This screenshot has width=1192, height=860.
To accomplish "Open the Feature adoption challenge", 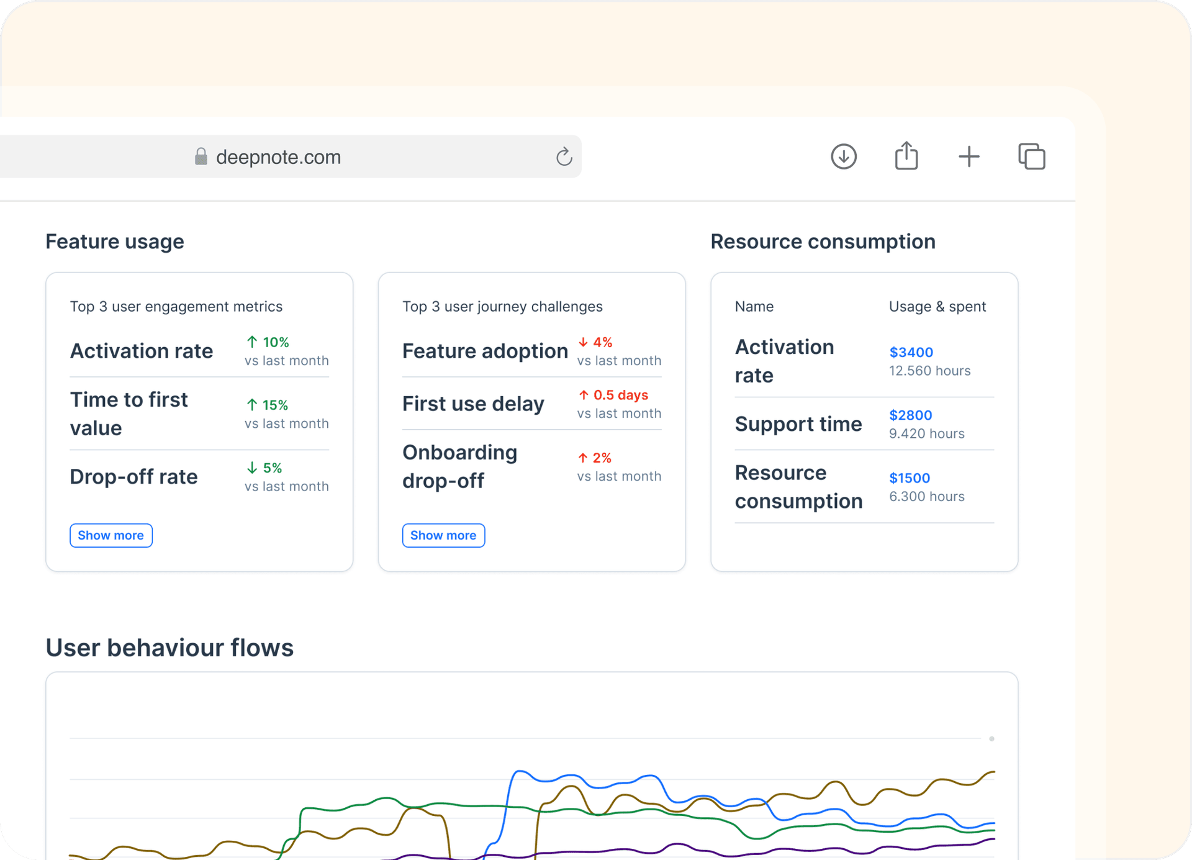I will pos(485,351).
